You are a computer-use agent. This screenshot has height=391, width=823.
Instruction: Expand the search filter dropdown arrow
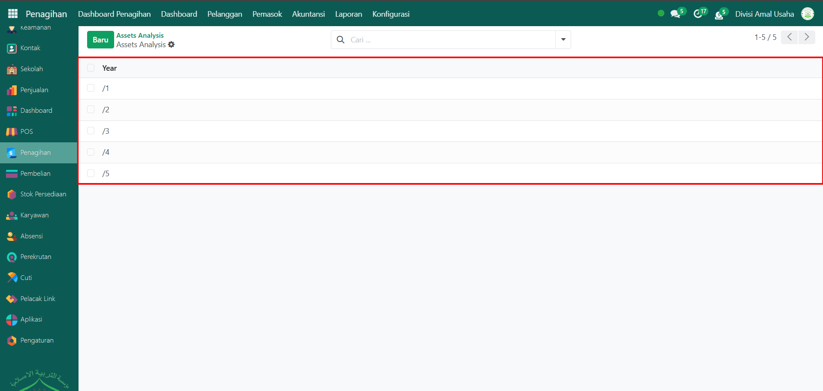point(563,39)
